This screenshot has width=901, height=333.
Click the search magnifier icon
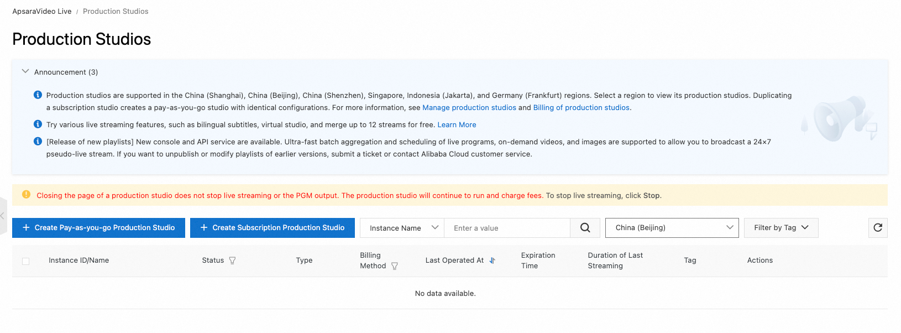coord(585,228)
